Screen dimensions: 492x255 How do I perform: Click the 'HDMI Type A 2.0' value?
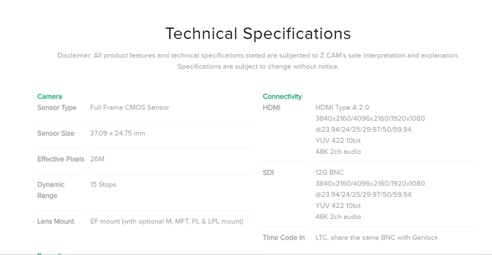[342, 108]
